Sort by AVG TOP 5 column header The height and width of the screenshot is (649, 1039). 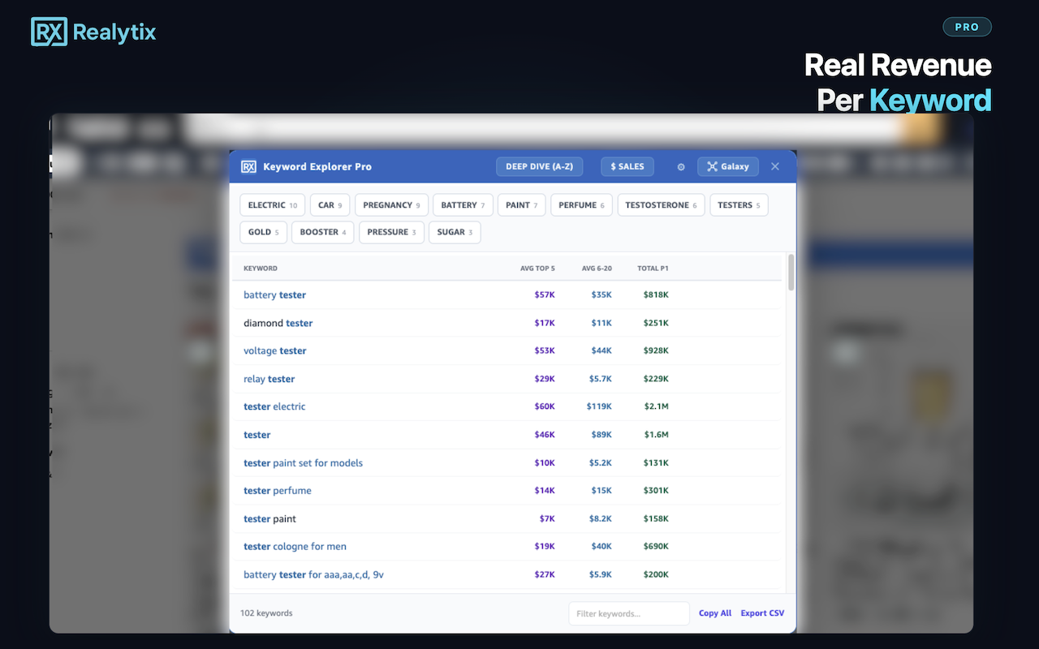coord(537,269)
